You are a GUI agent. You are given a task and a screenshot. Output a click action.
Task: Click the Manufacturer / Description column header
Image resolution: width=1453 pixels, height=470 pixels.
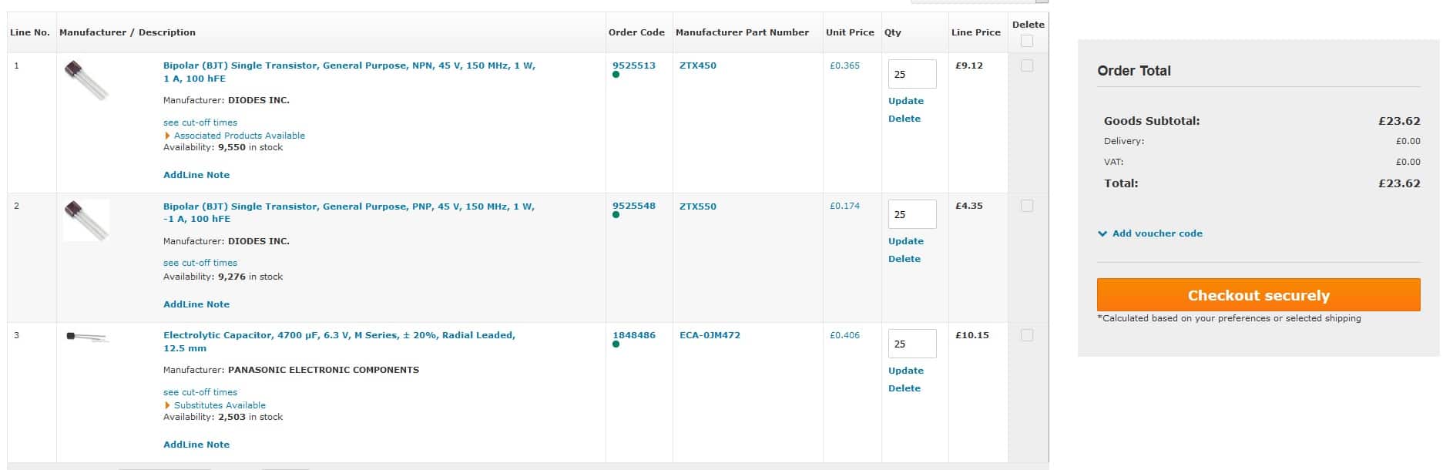point(127,32)
